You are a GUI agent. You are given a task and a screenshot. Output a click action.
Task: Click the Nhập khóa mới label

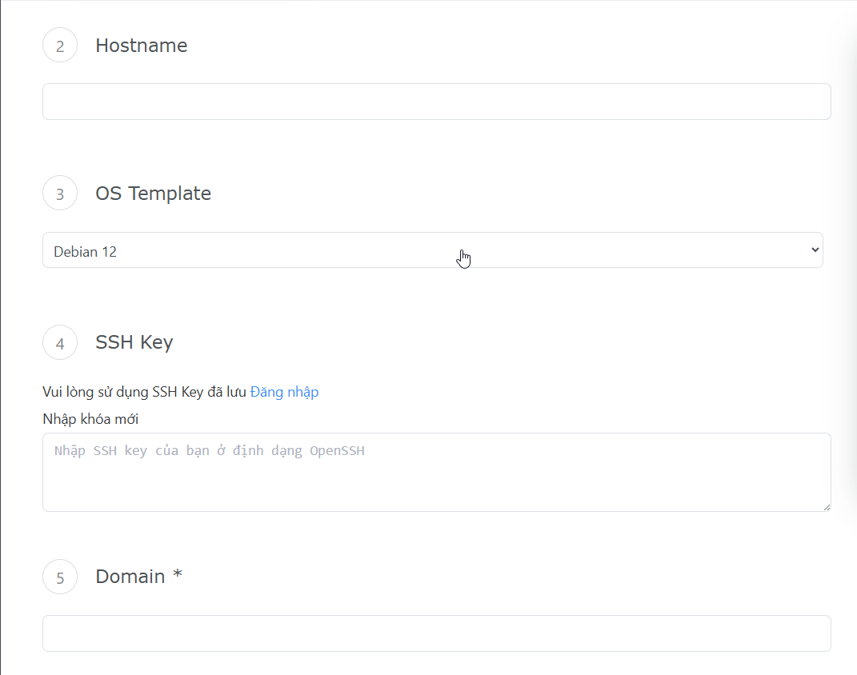click(x=90, y=418)
